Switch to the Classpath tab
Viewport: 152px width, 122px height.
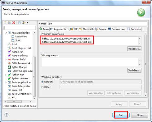tap(86, 29)
